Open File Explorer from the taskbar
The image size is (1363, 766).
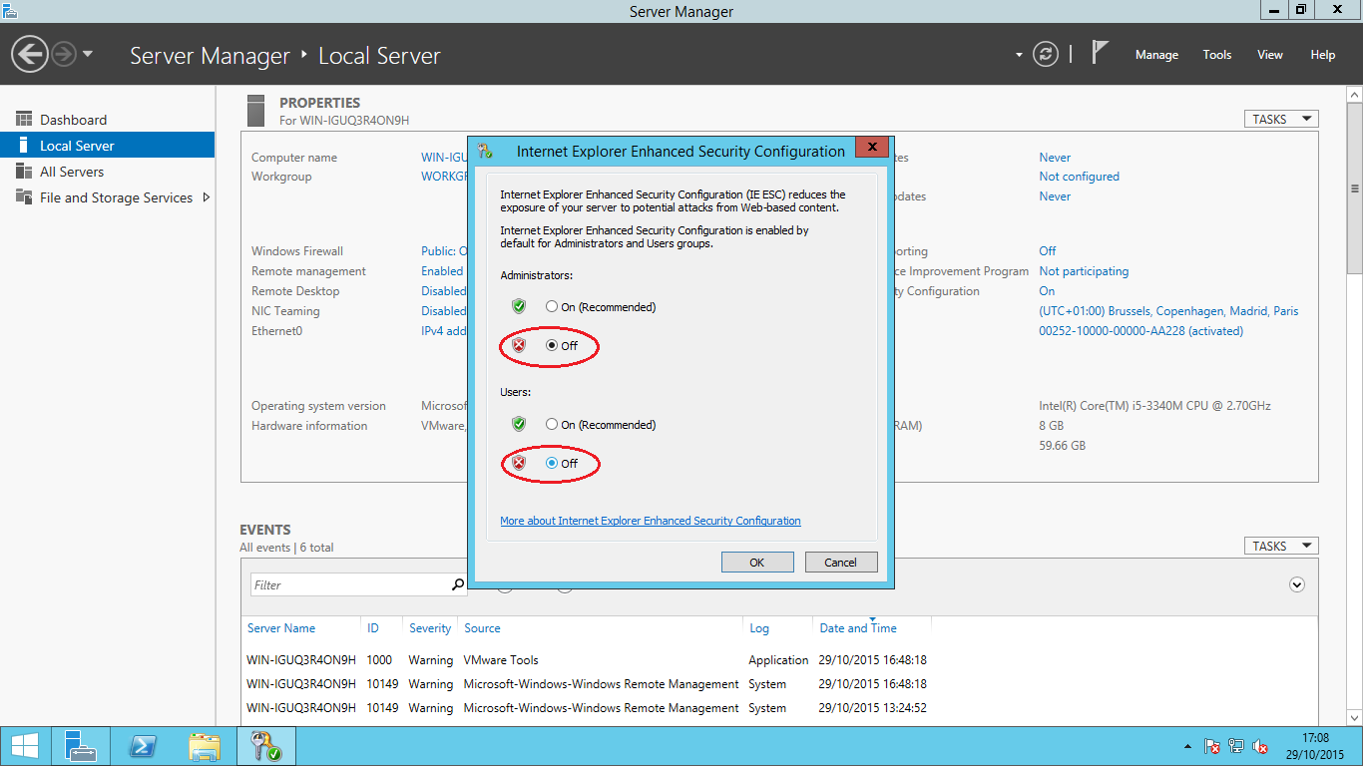click(x=205, y=746)
